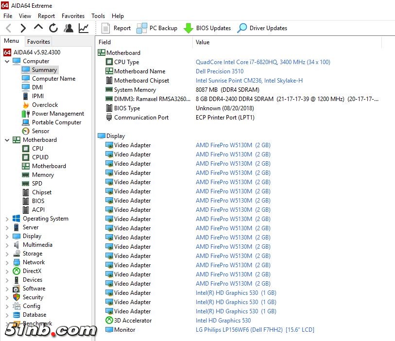Image resolution: width=395 pixels, height=341 pixels.
Task: Switch to the Favorites tab
Action: [x=38, y=42]
